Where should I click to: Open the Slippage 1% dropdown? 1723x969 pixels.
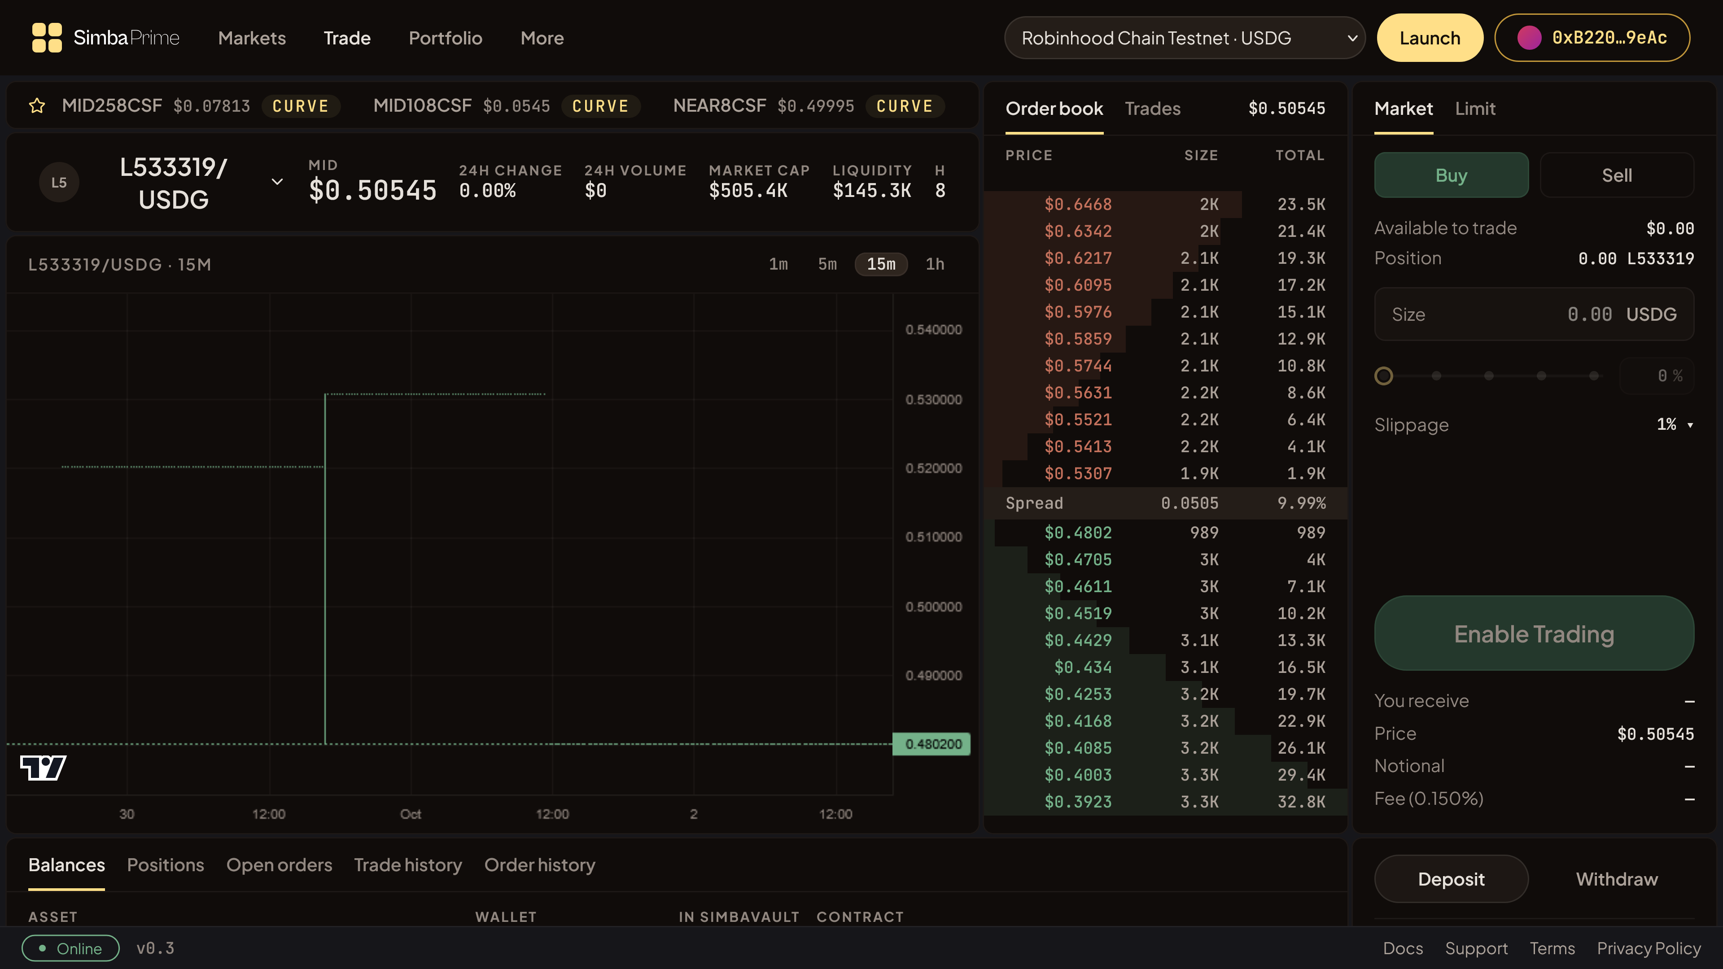tap(1675, 424)
